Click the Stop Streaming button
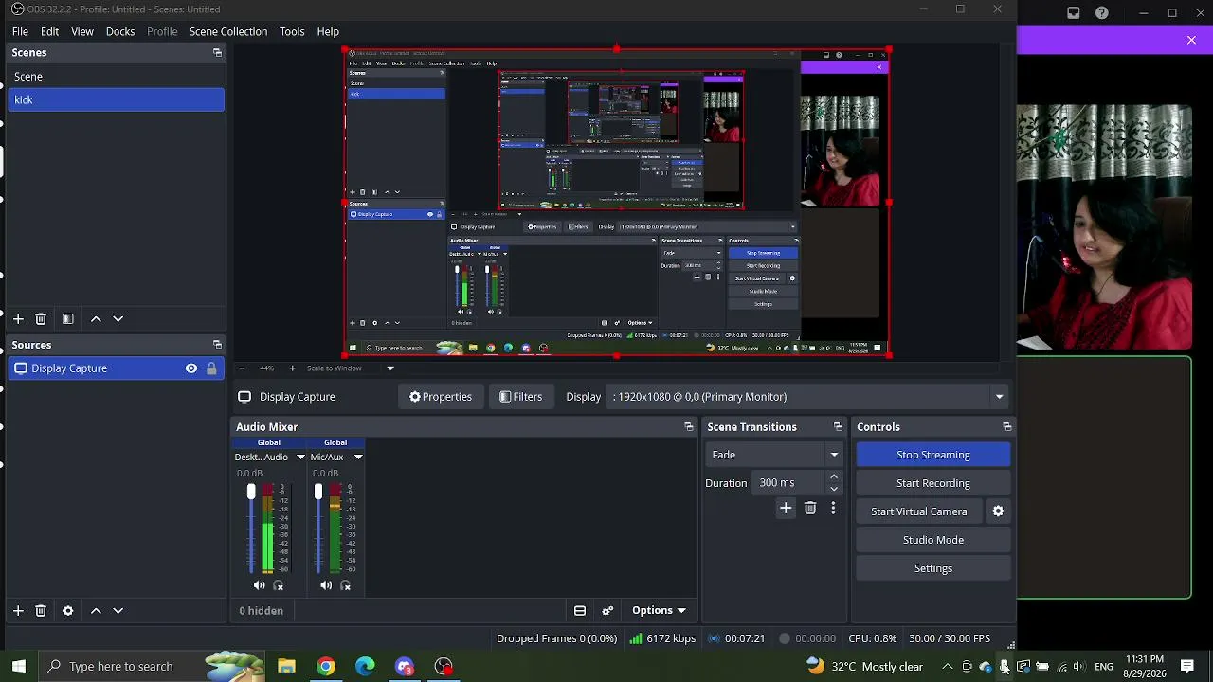Image resolution: width=1213 pixels, height=682 pixels. click(933, 455)
